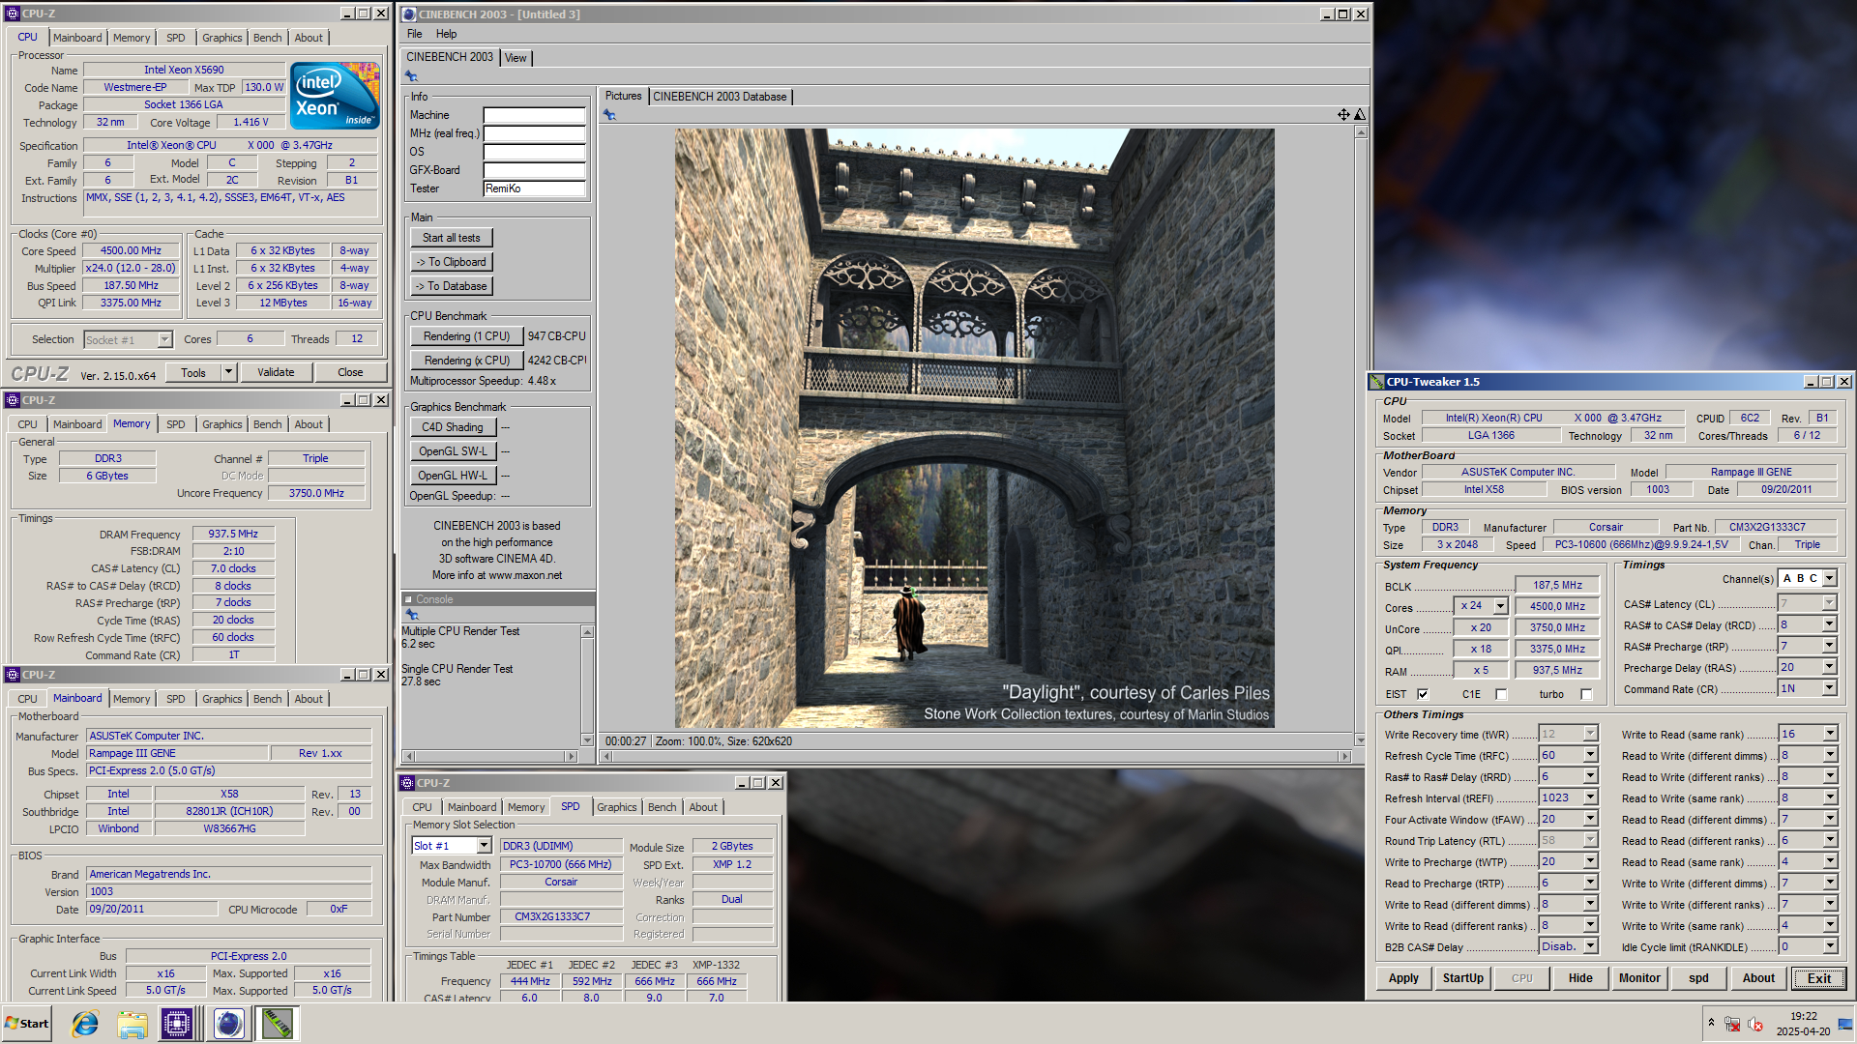The width and height of the screenshot is (1857, 1044).
Task: Switch to CINEBENCH 2003 Database tab
Action: tap(720, 97)
